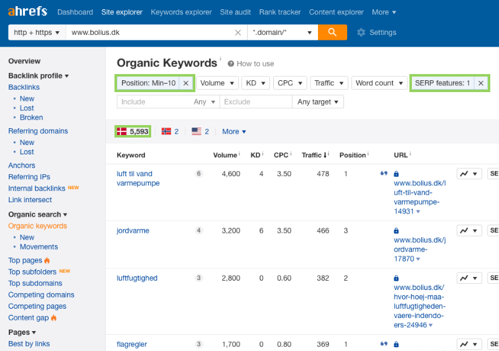Open chart dropdown for flagregler row
499x351 pixels.
[x=469, y=344]
